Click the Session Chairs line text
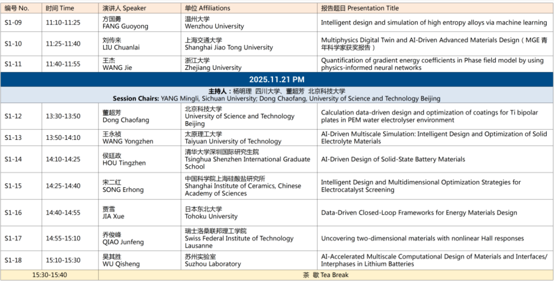This screenshot has width=554, height=281. click(276, 99)
